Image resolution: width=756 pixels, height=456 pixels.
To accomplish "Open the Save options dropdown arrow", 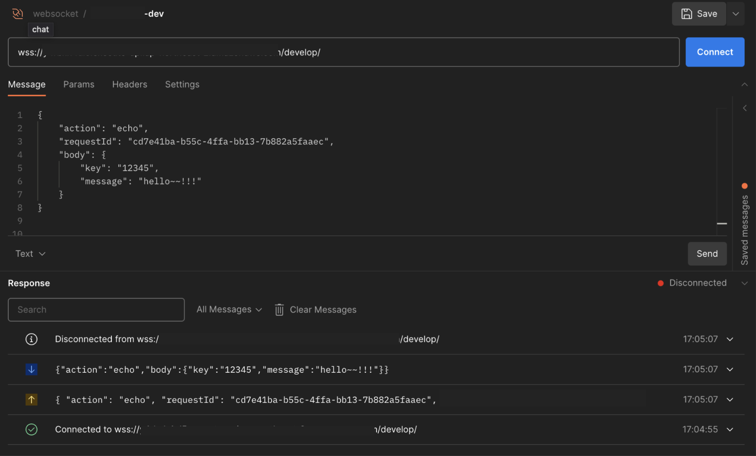I will [735, 14].
